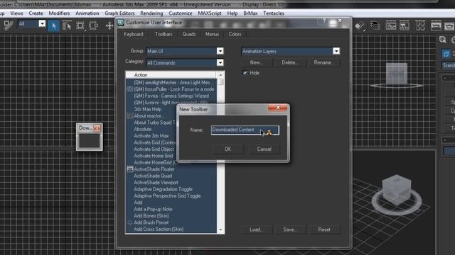This screenshot has height=255, width=455.
Task: Click the Customize User Interface title icon
Action: (x=121, y=23)
